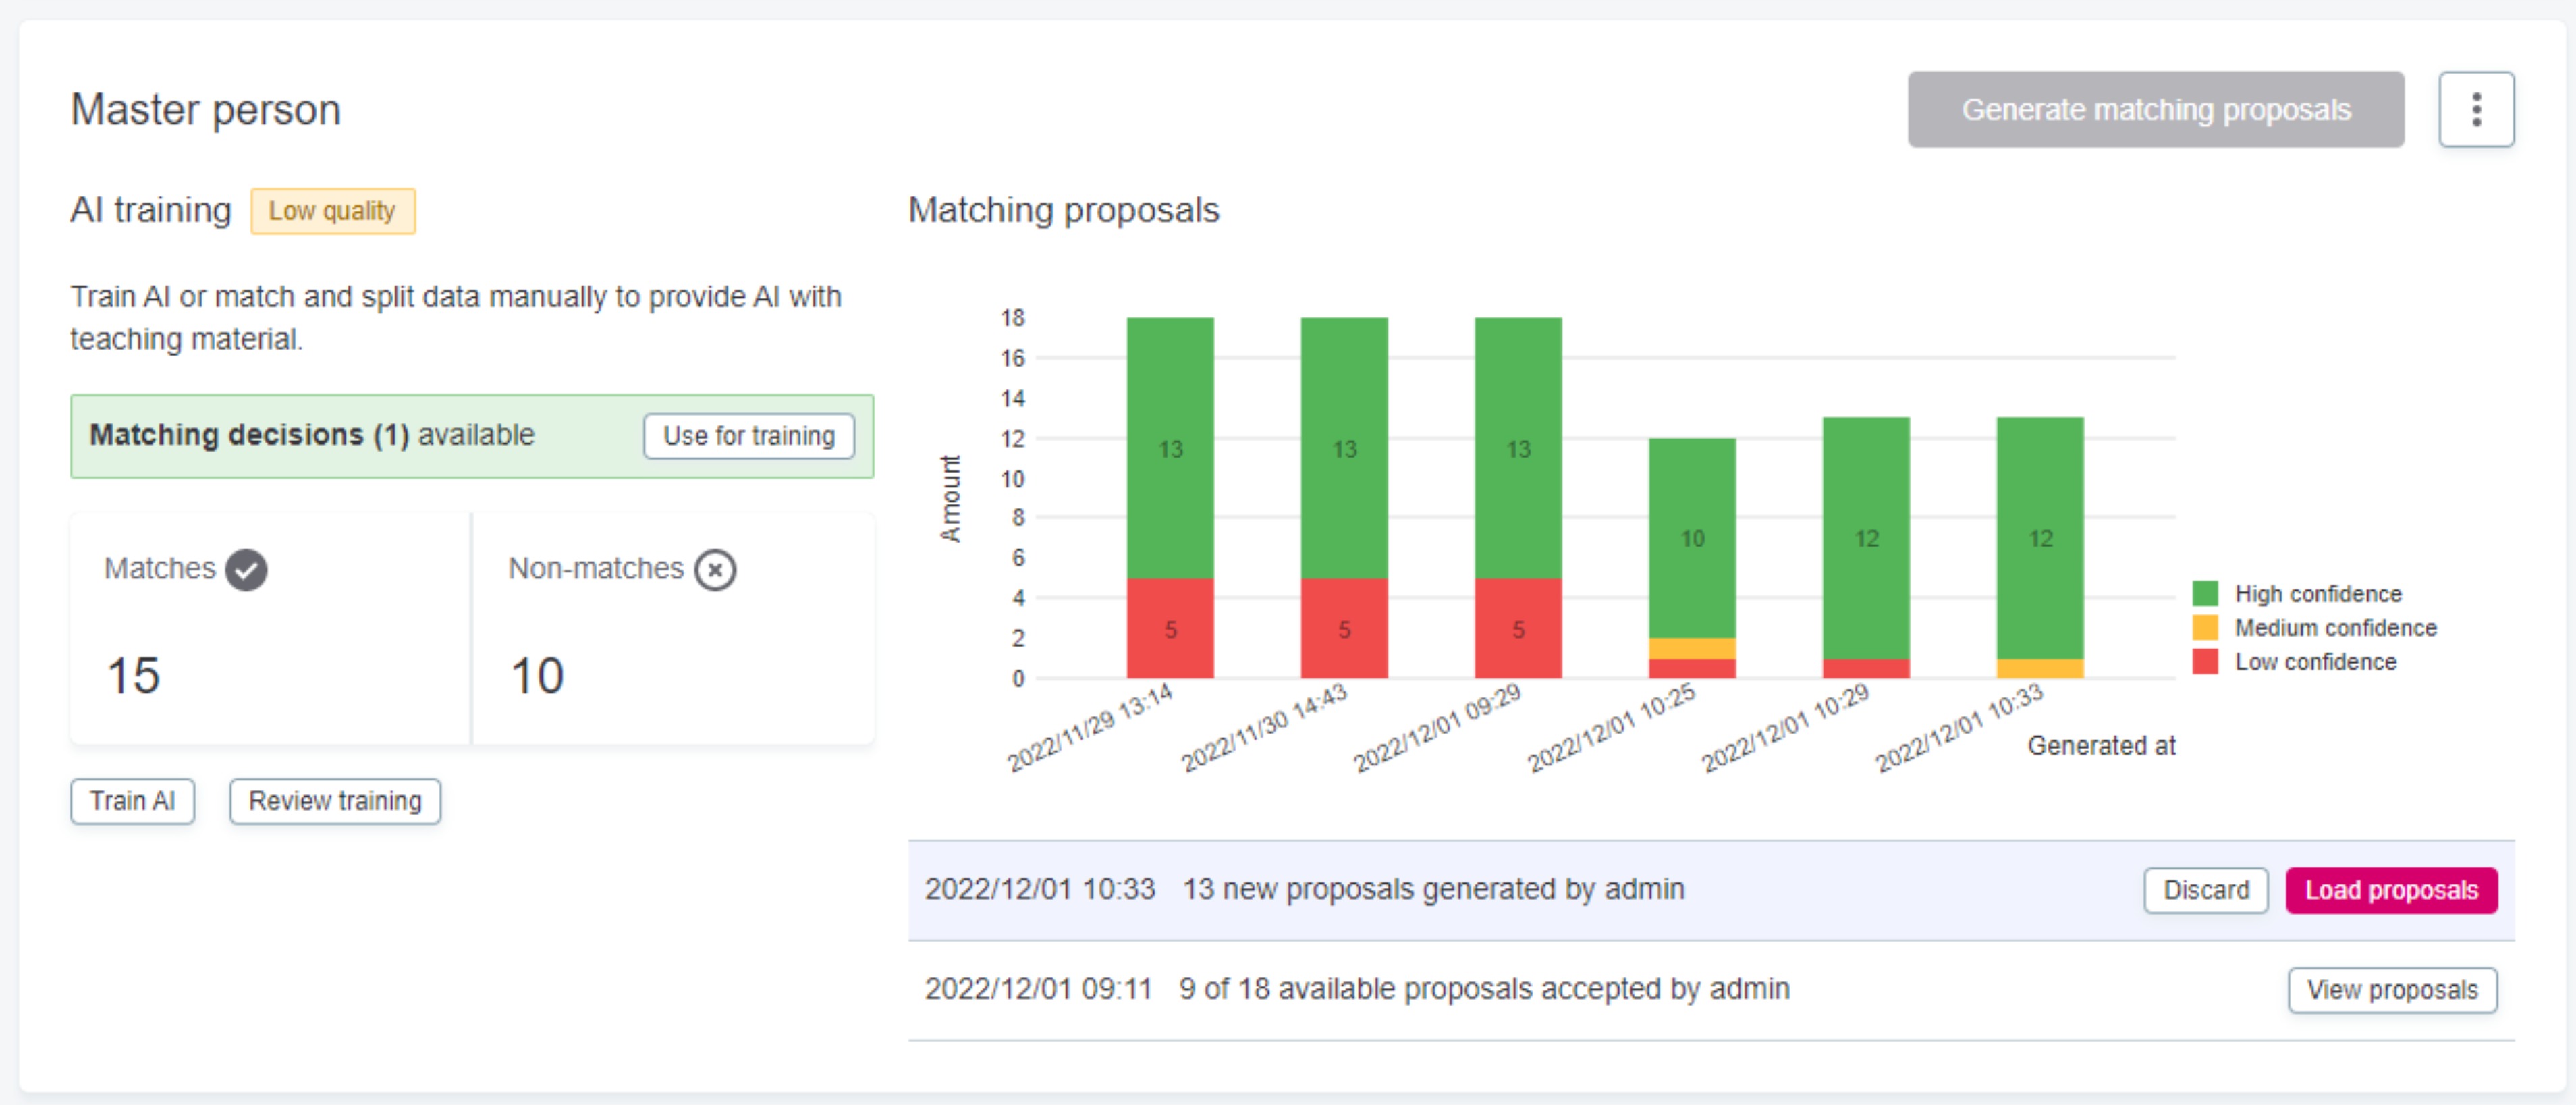
Task: Load the 13 new proposals
Action: point(2391,890)
